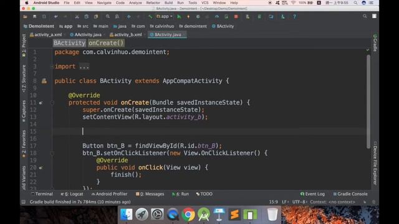399x224 pixels.
Task: Open the Run tool window
Action: click(x=180, y=194)
